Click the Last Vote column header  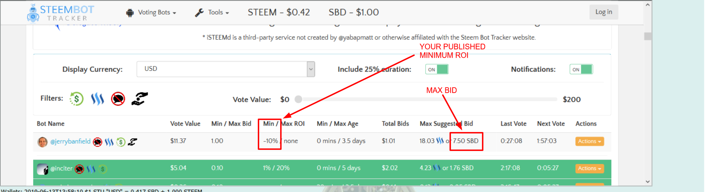tap(514, 124)
